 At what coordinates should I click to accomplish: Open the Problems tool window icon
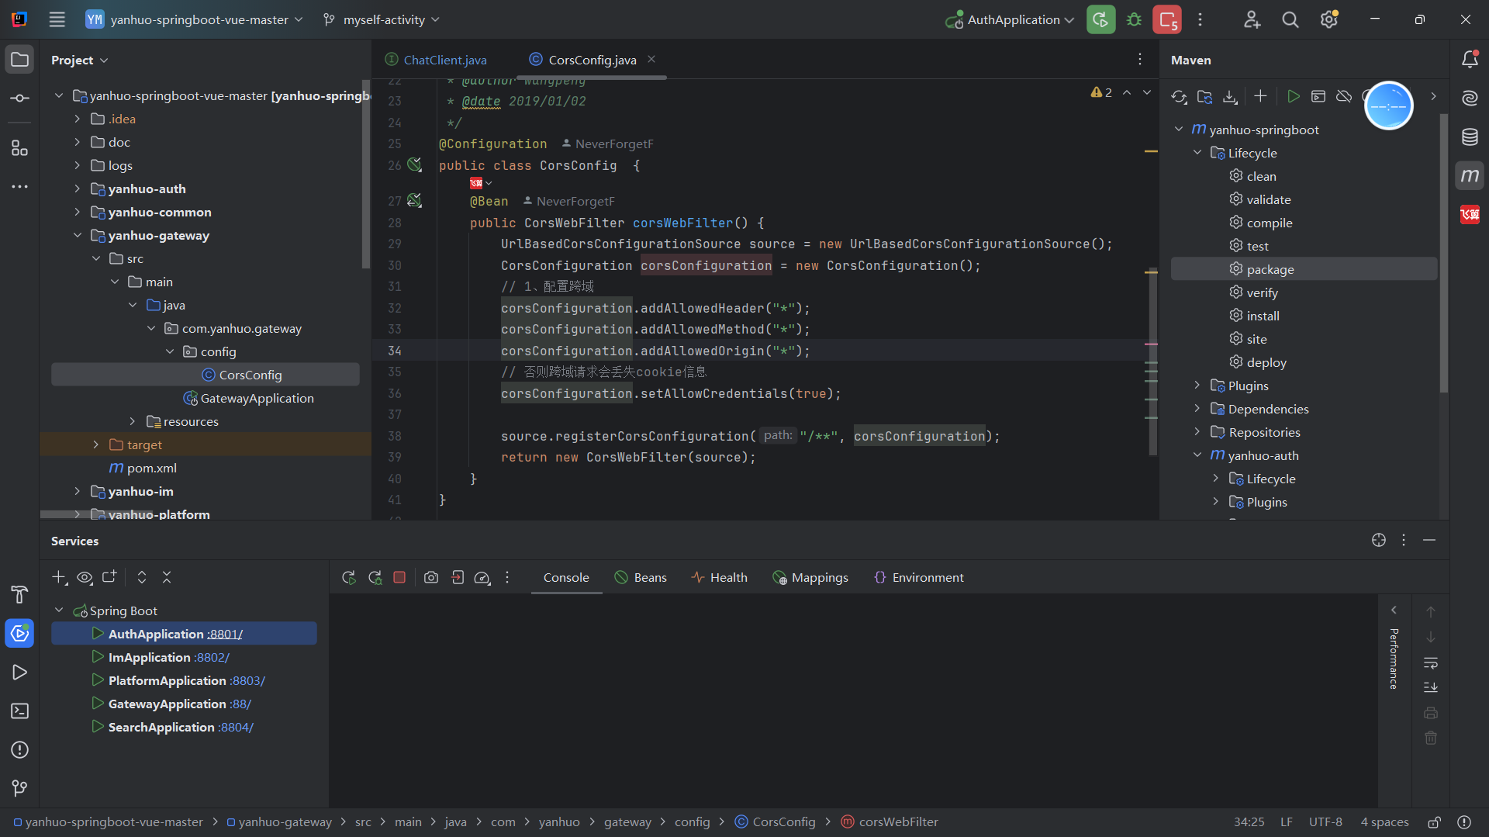pyautogui.click(x=19, y=750)
